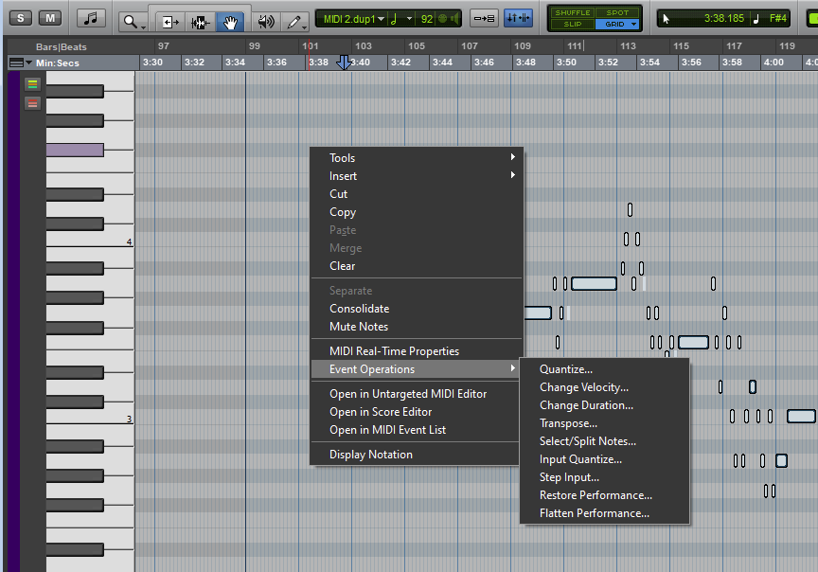Viewport: 818px width, 572px height.
Task: Select the Scrubber speaker tool
Action: coord(266,22)
